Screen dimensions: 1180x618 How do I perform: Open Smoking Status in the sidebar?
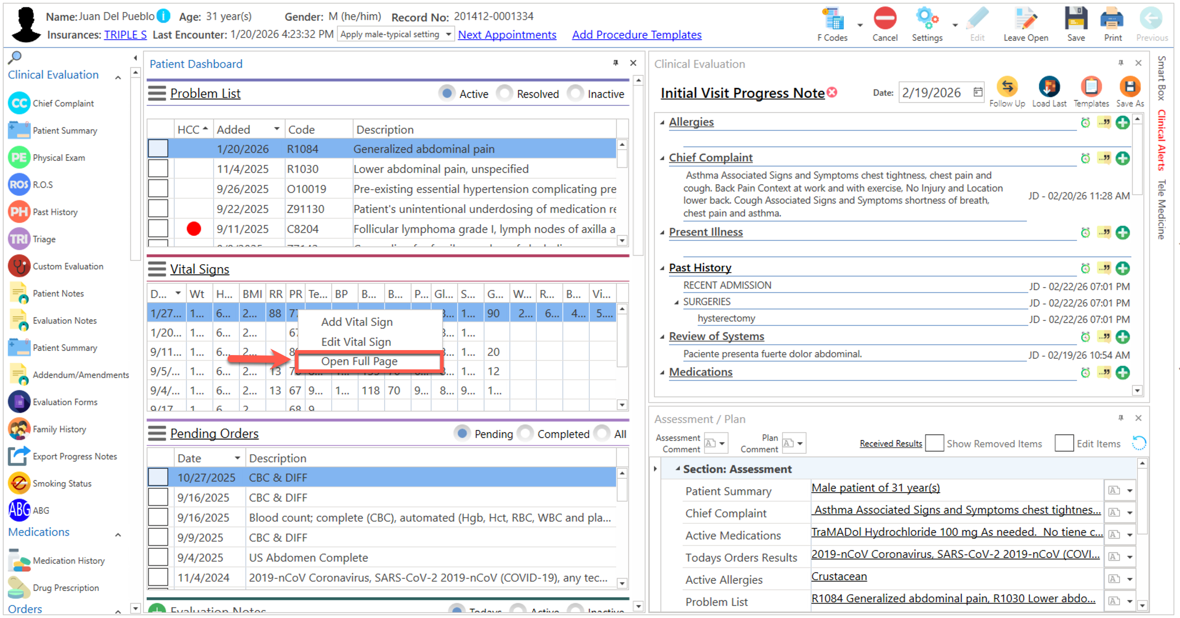62,484
